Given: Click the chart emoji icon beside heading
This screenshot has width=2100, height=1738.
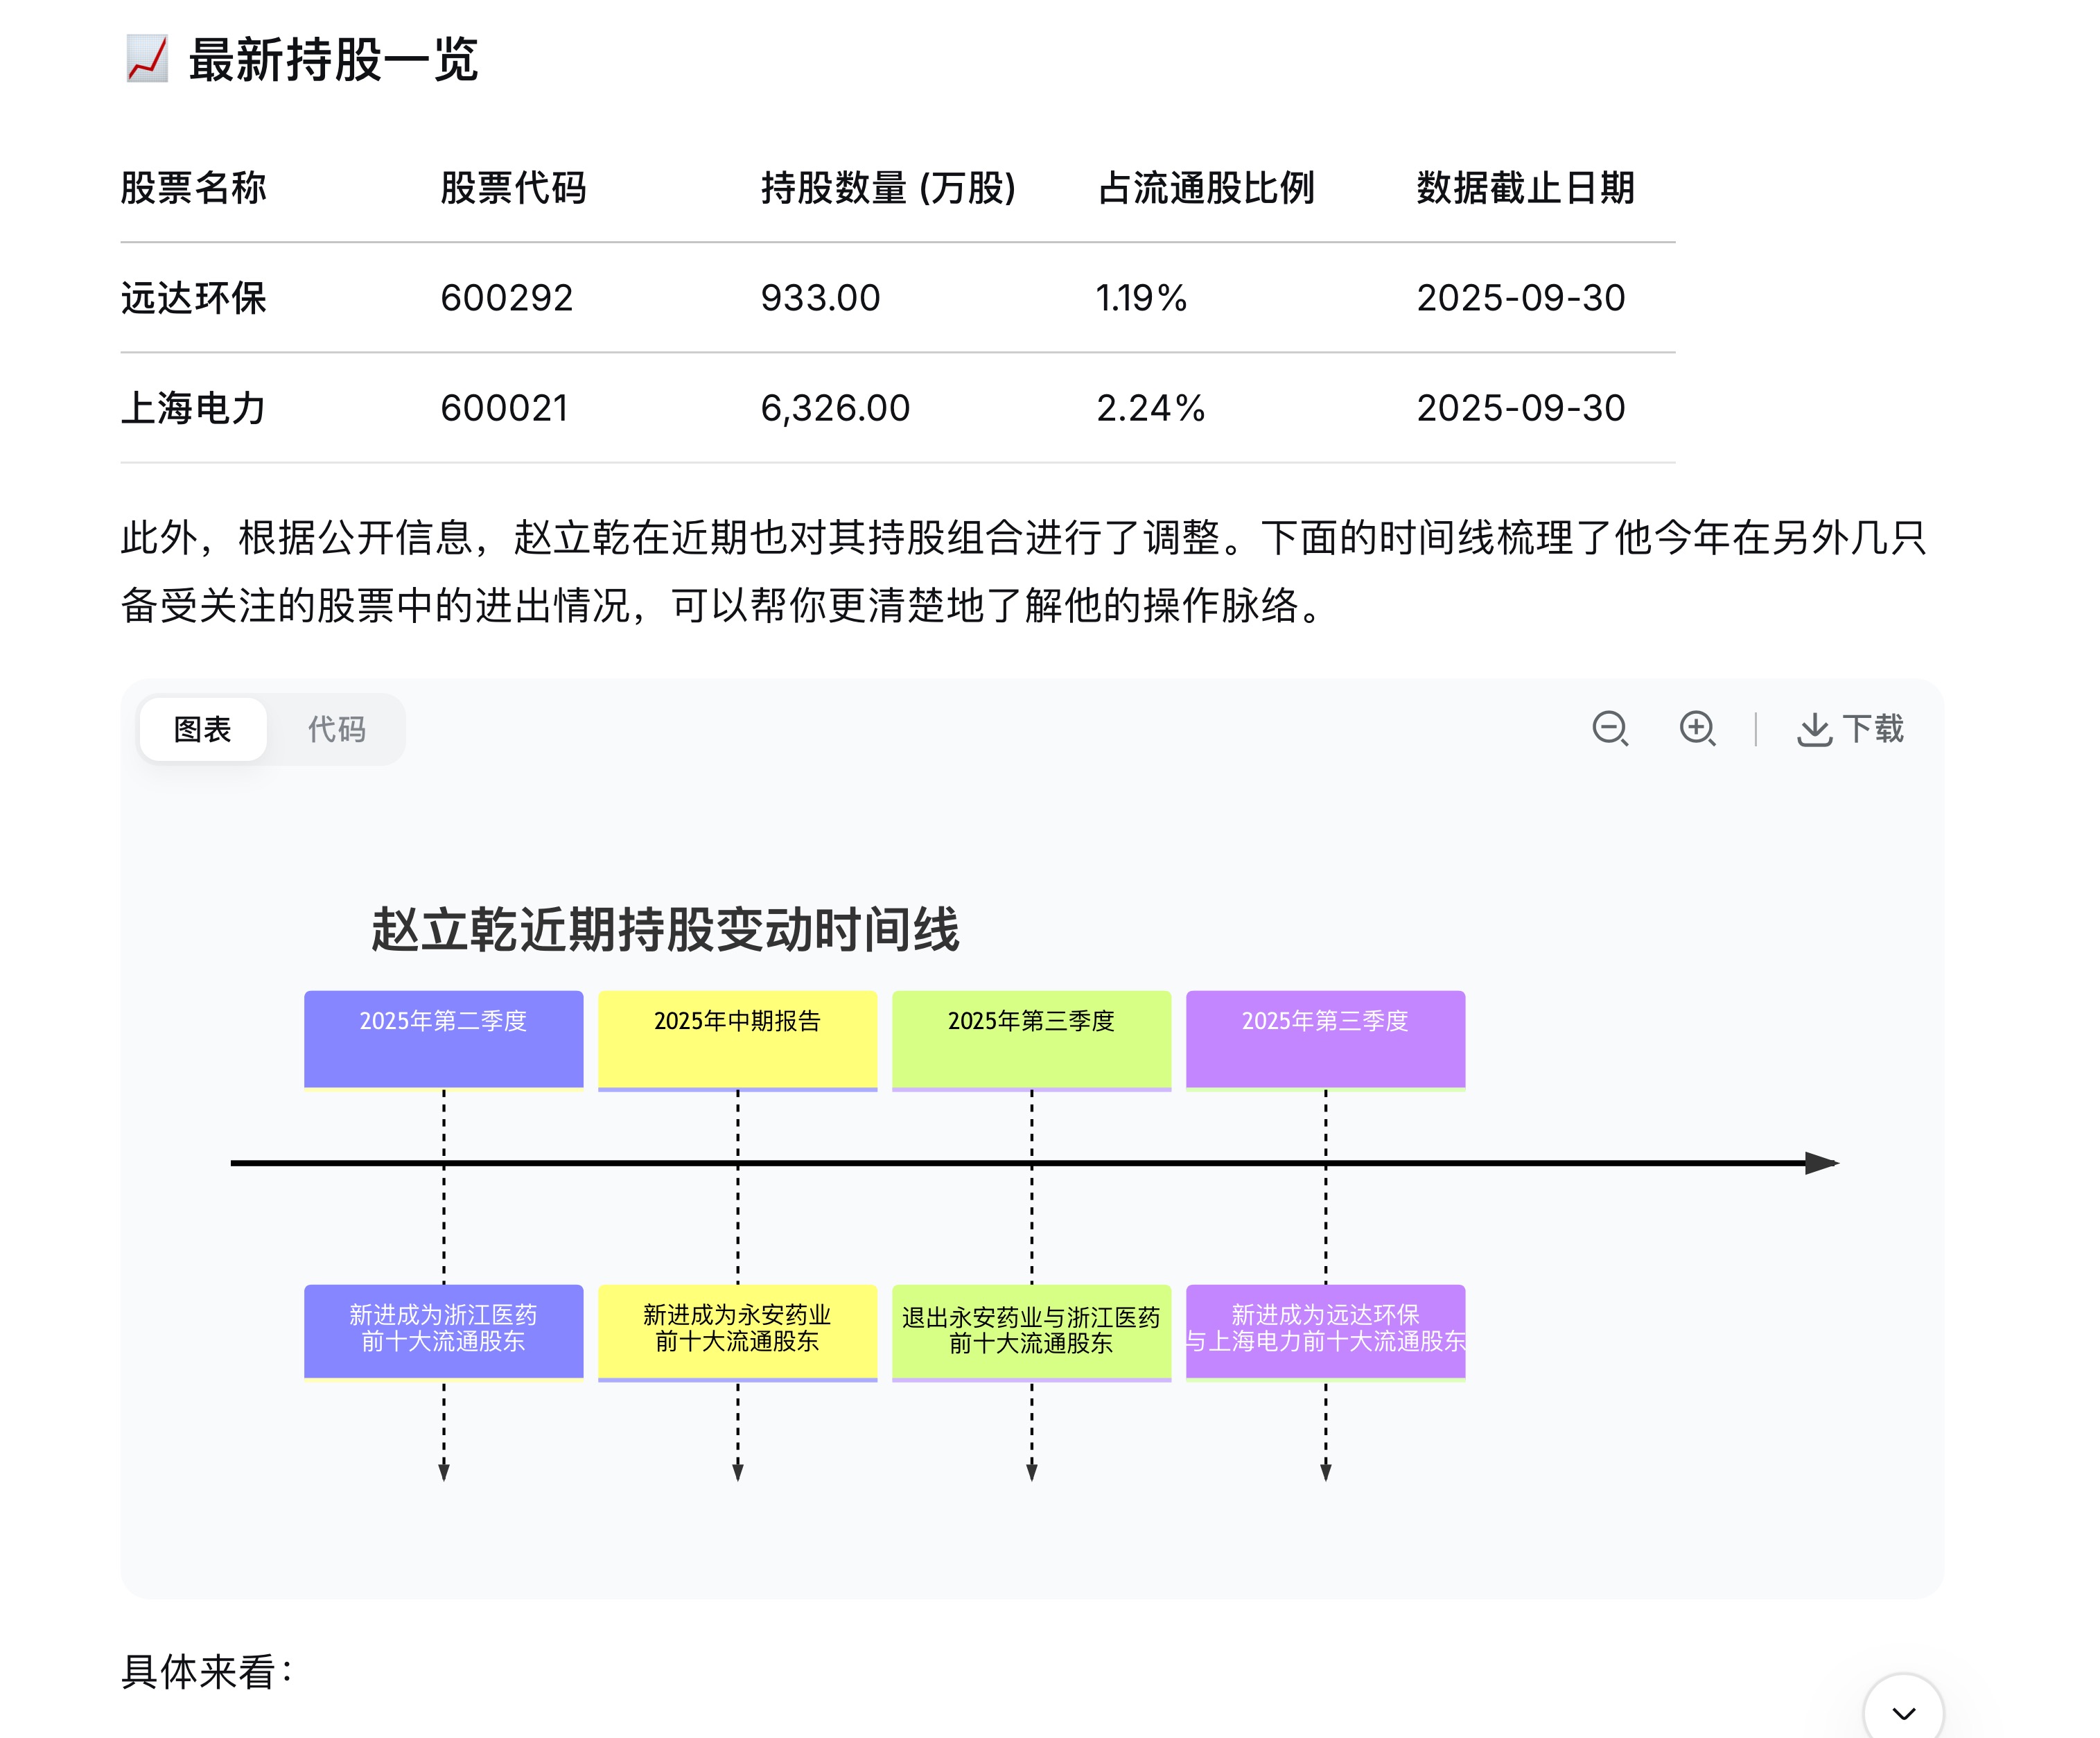Looking at the screenshot, I should [x=147, y=59].
